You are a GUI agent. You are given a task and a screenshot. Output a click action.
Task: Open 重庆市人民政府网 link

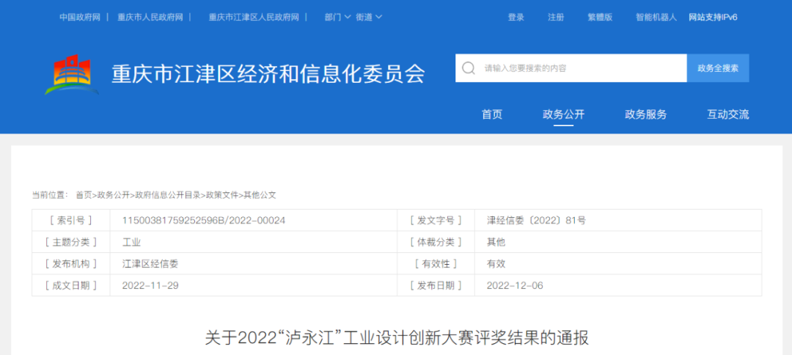(x=150, y=17)
